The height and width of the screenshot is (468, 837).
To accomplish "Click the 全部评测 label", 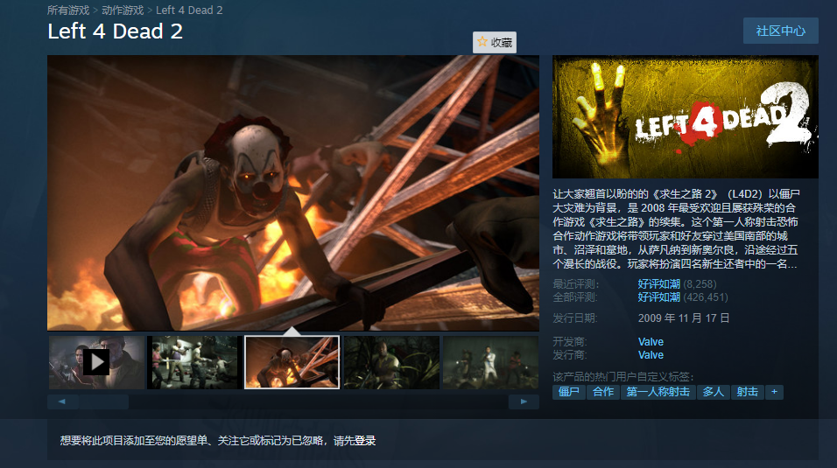I will pos(575,297).
